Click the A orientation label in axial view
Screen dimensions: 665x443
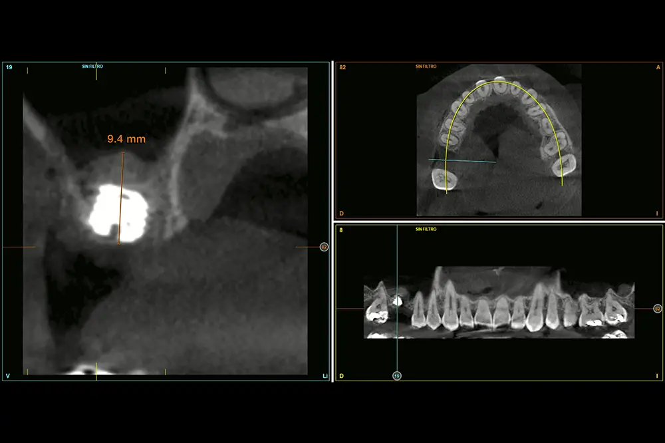tap(657, 67)
